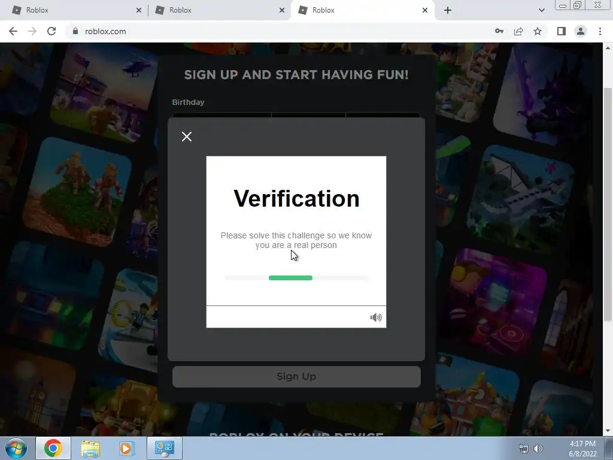
Task: Click the Verification heading text
Action: 296,198
